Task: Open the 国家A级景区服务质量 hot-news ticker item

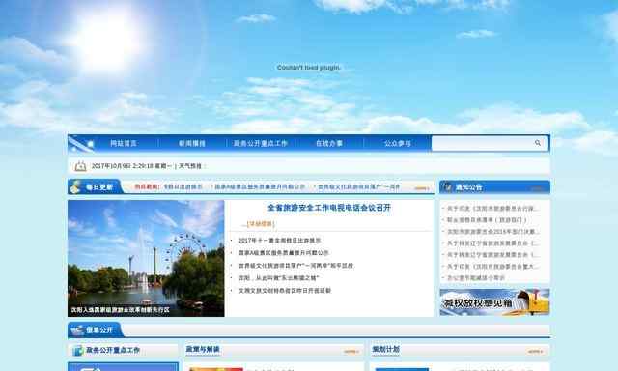Action: point(260,186)
